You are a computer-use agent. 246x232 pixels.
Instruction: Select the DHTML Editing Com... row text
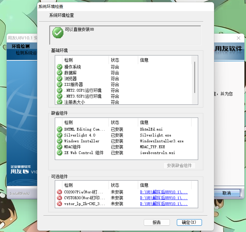pos(84,129)
